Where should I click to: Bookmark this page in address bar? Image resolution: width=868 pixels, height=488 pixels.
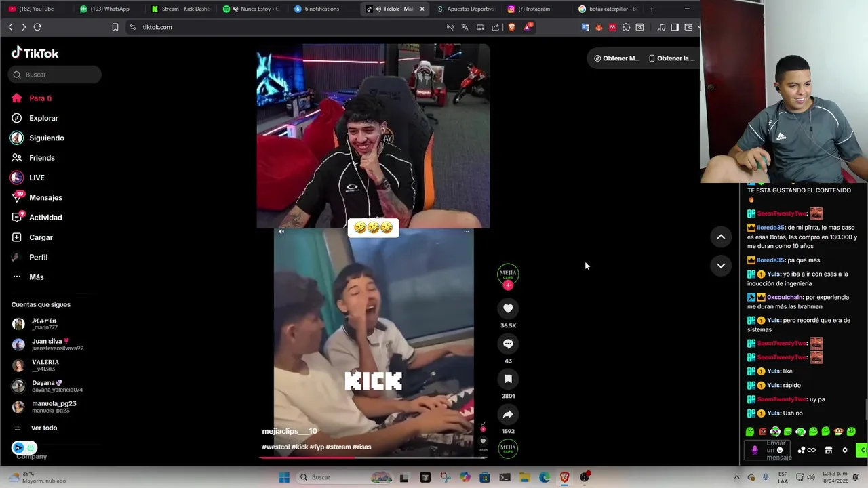[x=115, y=27]
